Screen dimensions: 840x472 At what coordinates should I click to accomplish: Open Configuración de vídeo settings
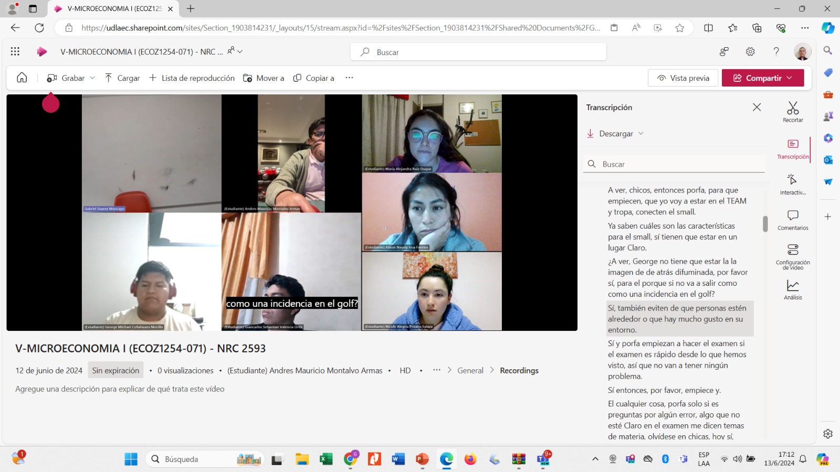pyautogui.click(x=793, y=256)
